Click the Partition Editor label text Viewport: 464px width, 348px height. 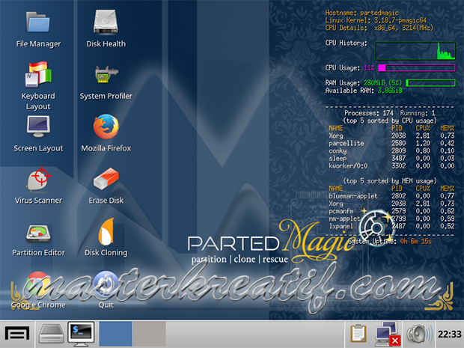click(x=38, y=252)
